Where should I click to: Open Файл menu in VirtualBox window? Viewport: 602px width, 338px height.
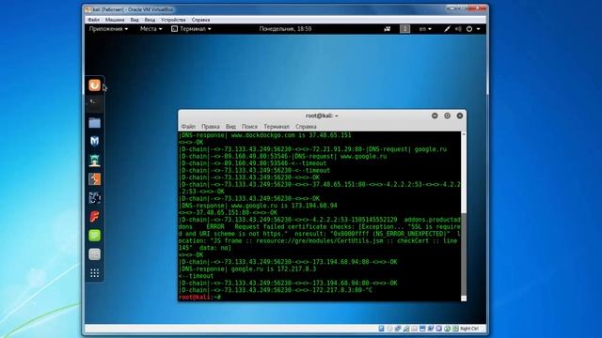point(94,20)
